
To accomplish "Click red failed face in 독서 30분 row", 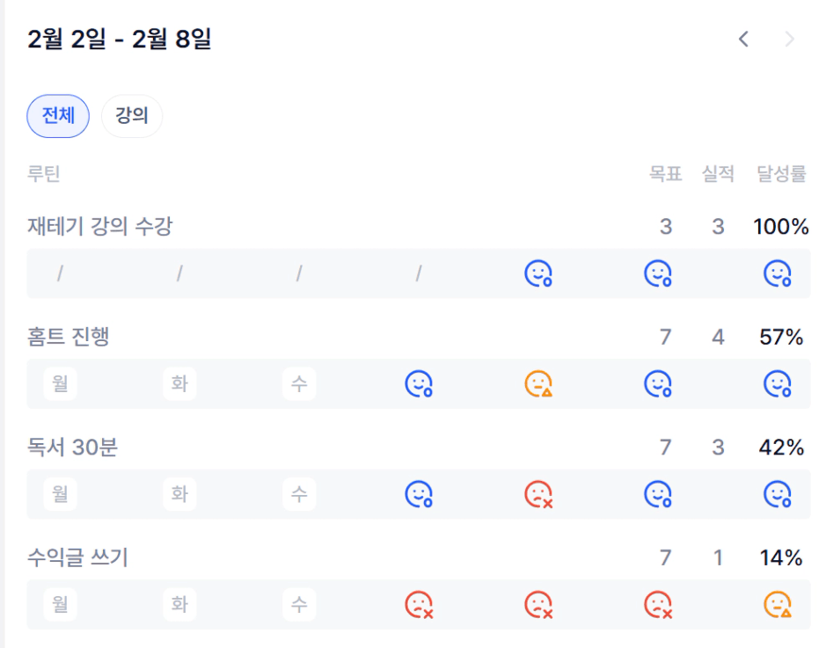I will click(x=538, y=495).
